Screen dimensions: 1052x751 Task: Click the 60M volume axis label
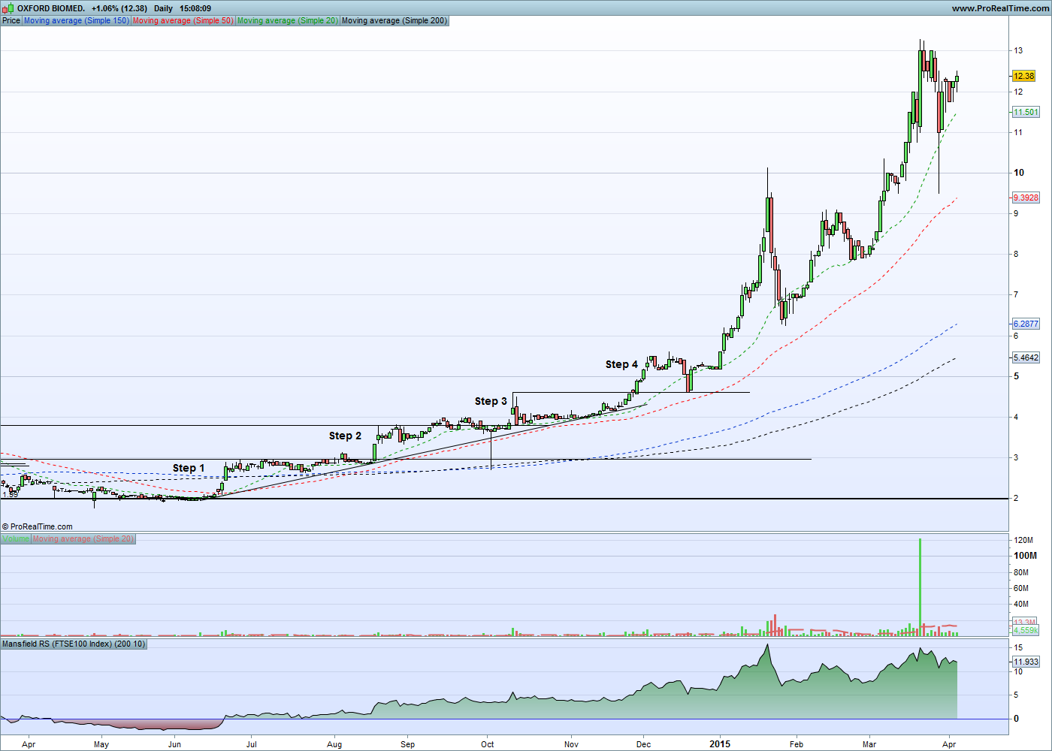pos(1021,588)
